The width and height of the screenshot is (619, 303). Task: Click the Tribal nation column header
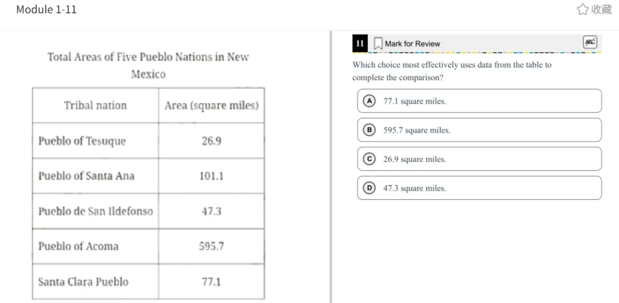(x=95, y=105)
